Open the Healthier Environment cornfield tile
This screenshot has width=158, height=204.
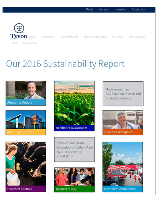[74, 106]
